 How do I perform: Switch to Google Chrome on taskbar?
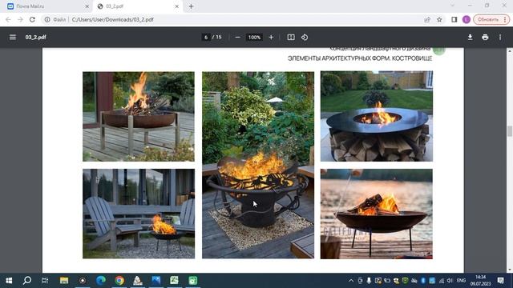click(119, 281)
